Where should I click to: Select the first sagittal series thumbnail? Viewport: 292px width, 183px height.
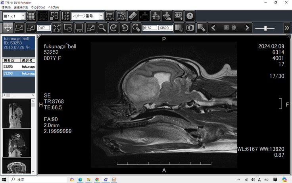(17, 113)
